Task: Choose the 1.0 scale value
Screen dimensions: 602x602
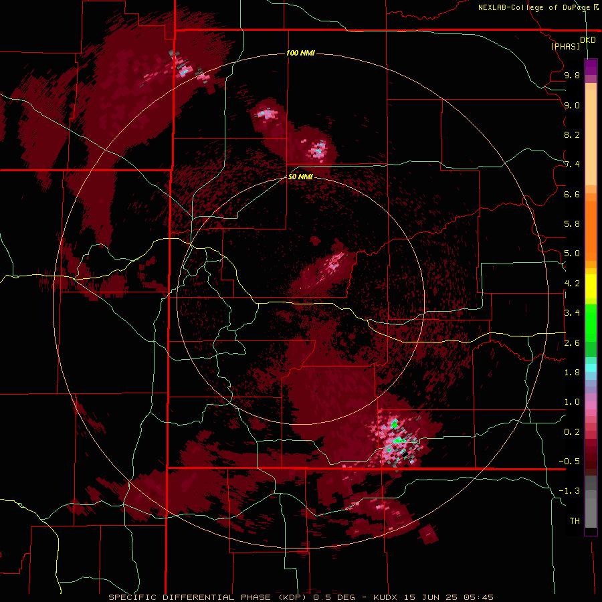Action: [572, 402]
